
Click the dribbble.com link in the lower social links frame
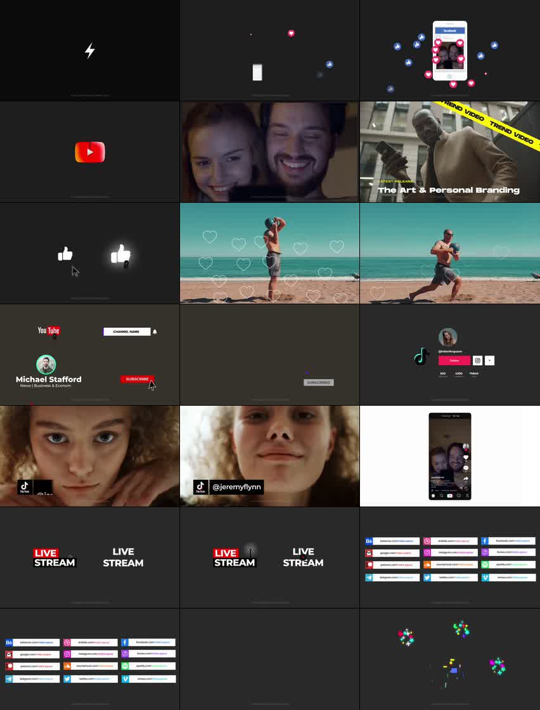pos(94,643)
